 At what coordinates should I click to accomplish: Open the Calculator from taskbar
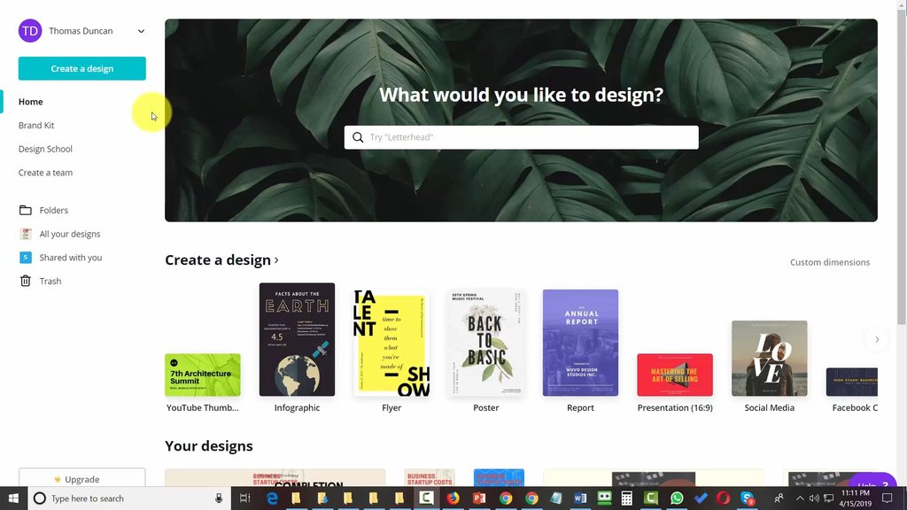coord(626,498)
